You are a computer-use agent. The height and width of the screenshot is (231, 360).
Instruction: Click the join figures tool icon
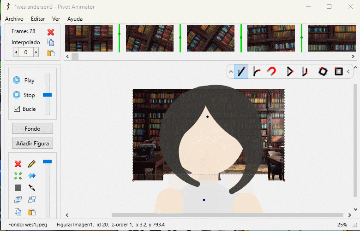32,188
